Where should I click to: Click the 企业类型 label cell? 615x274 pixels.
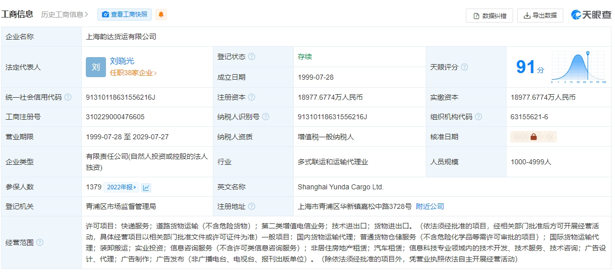pyautogui.click(x=41, y=162)
